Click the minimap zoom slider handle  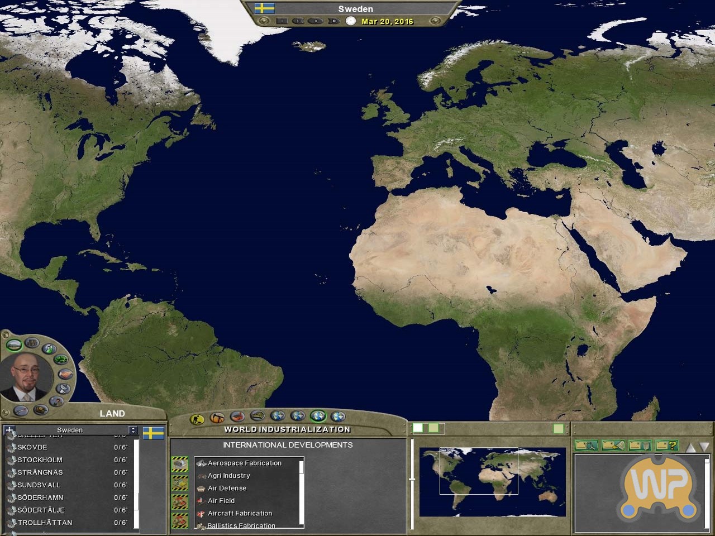[x=412, y=479]
